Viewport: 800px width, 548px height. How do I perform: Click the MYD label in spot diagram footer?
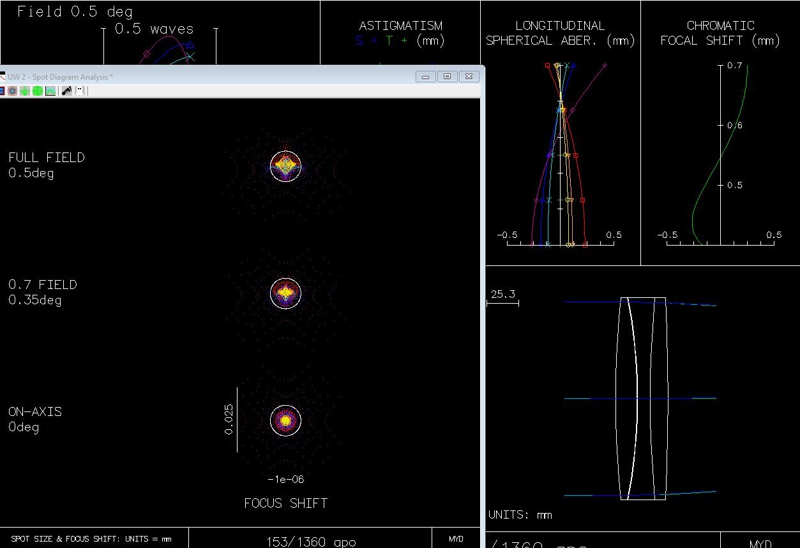(456, 539)
